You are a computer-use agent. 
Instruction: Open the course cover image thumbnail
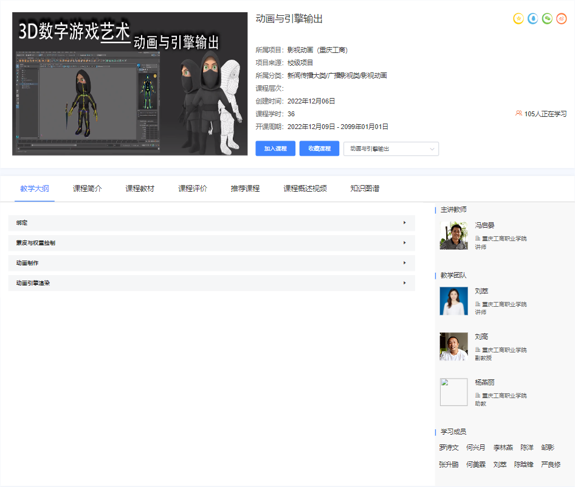[129, 84]
